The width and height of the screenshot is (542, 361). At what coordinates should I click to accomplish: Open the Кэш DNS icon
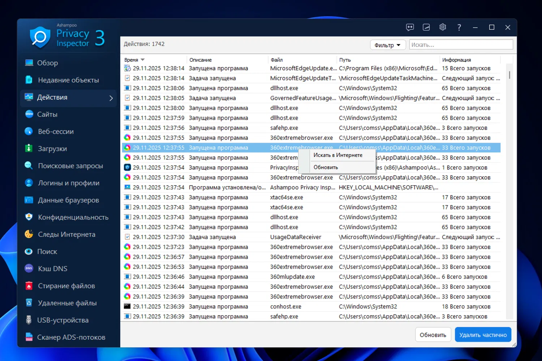[x=29, y=269]
